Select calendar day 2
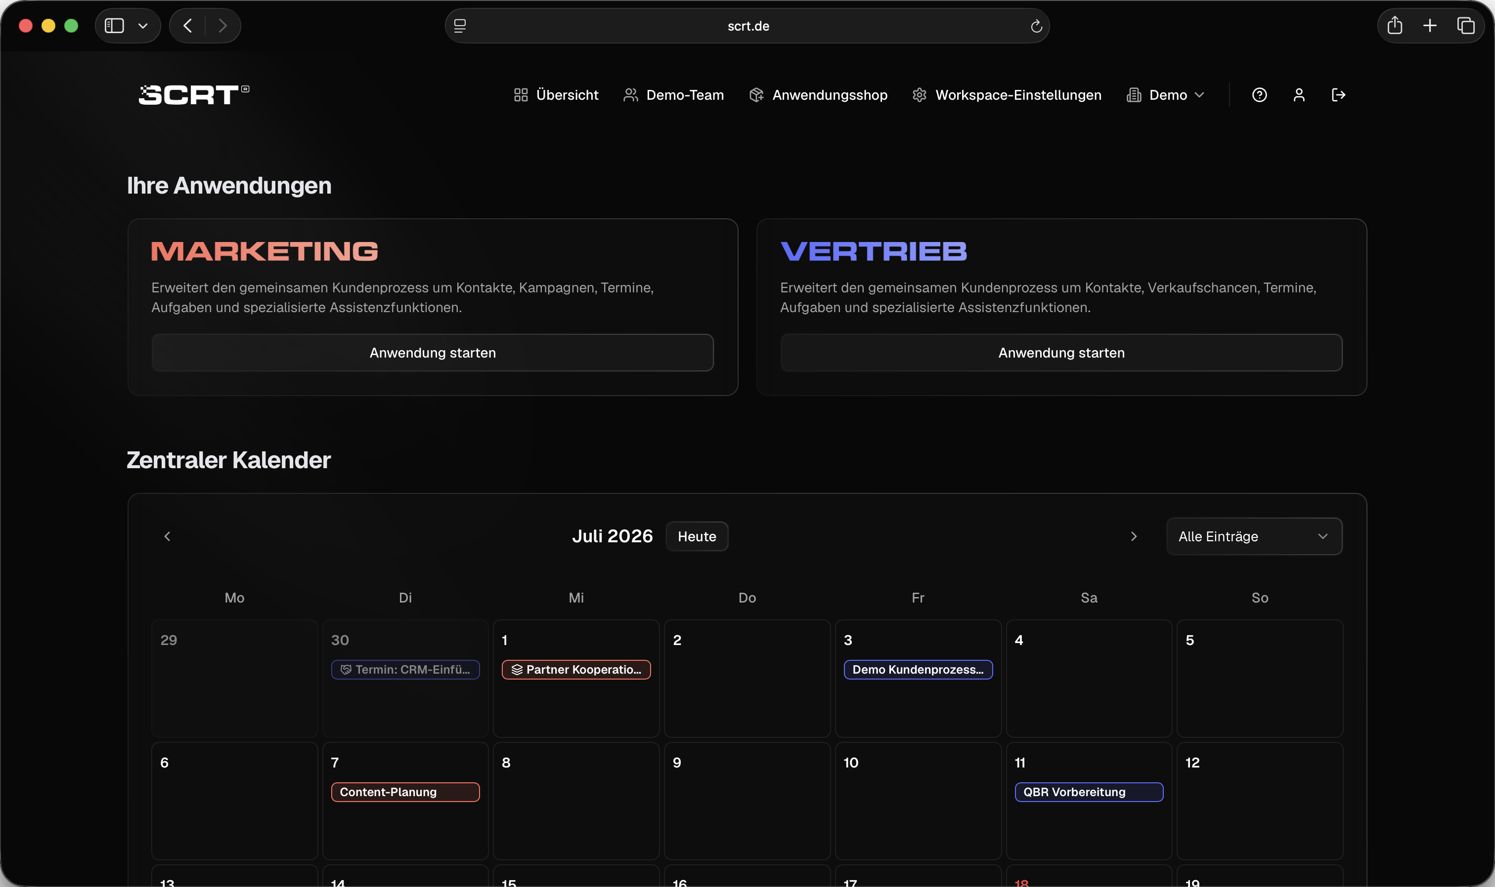Screen dimensions: 1495x887 point(747,679)
